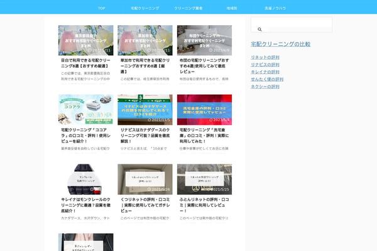377x251 pixels.
Task: Click title くつリネットの評判・口コミ
Action: point(145,205)
